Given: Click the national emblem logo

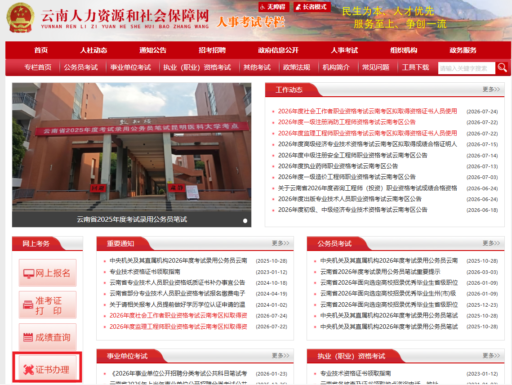Looking at the screenshot, I should click(x=20, y=18).
